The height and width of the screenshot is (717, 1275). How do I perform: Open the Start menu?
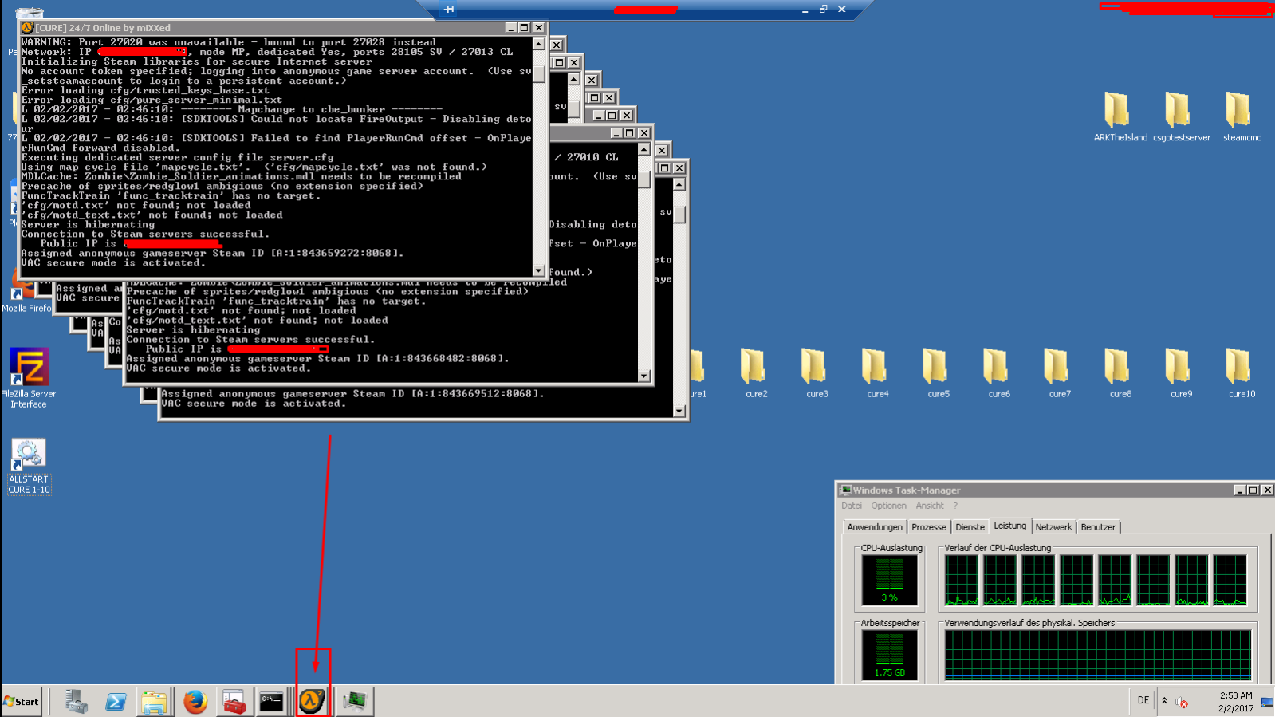tap(22, 702)
